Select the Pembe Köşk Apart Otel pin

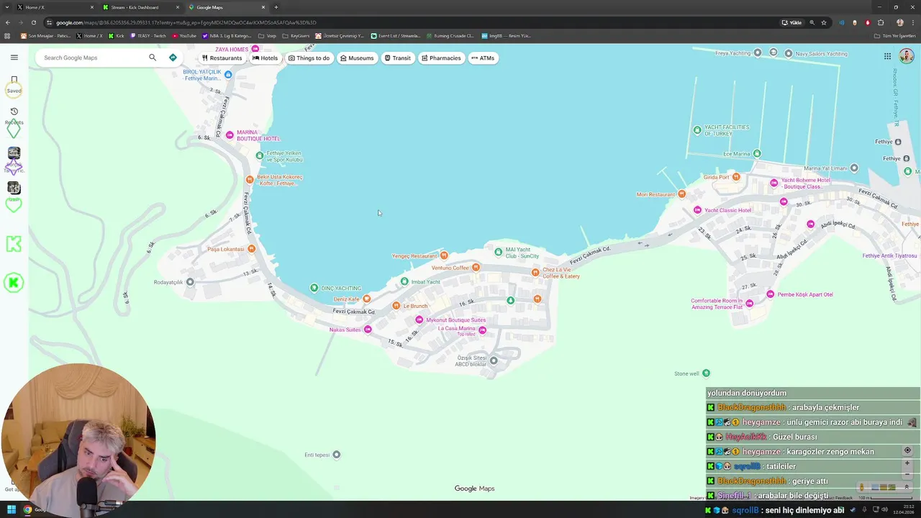(771, 294)
